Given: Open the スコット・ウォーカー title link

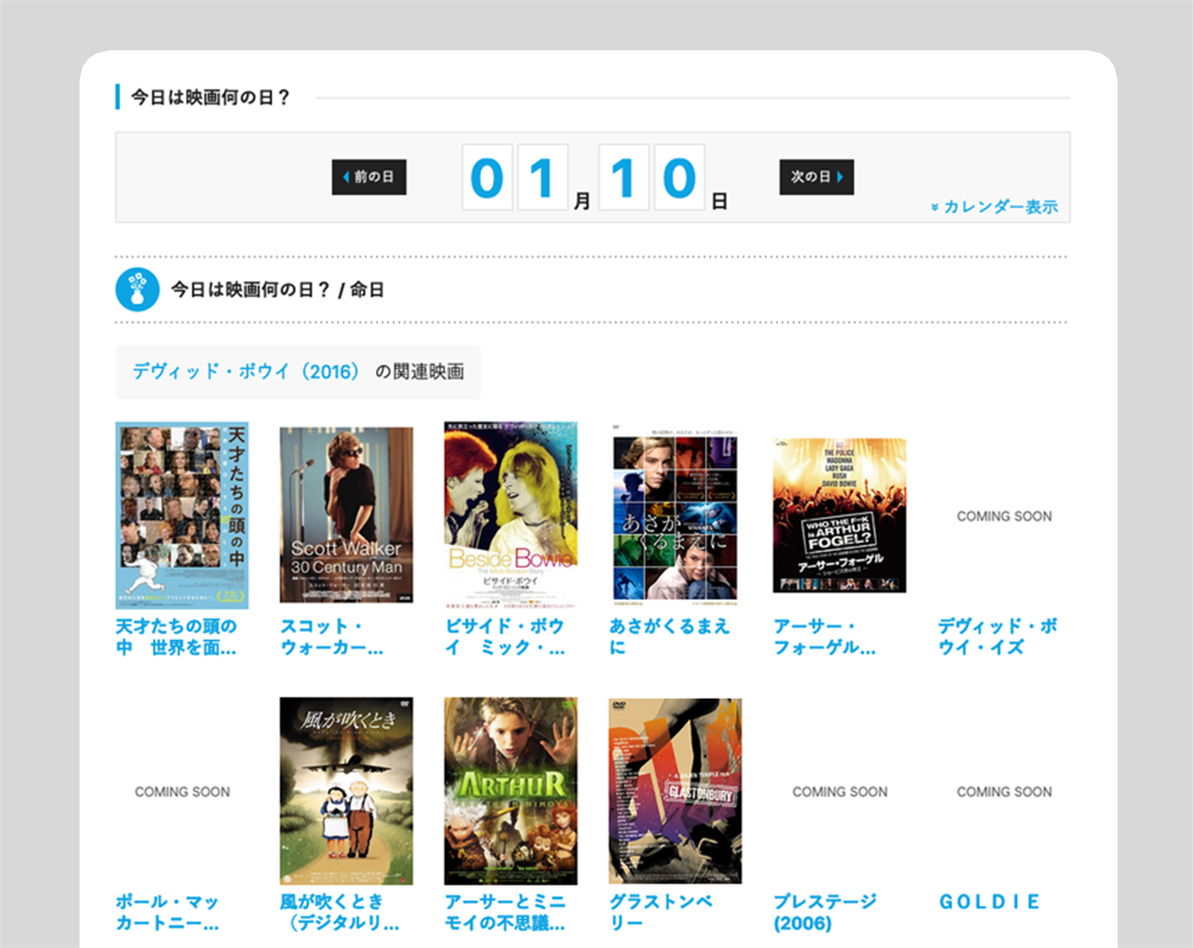Looking at the screenshot, I should click(x=332, y=636).
